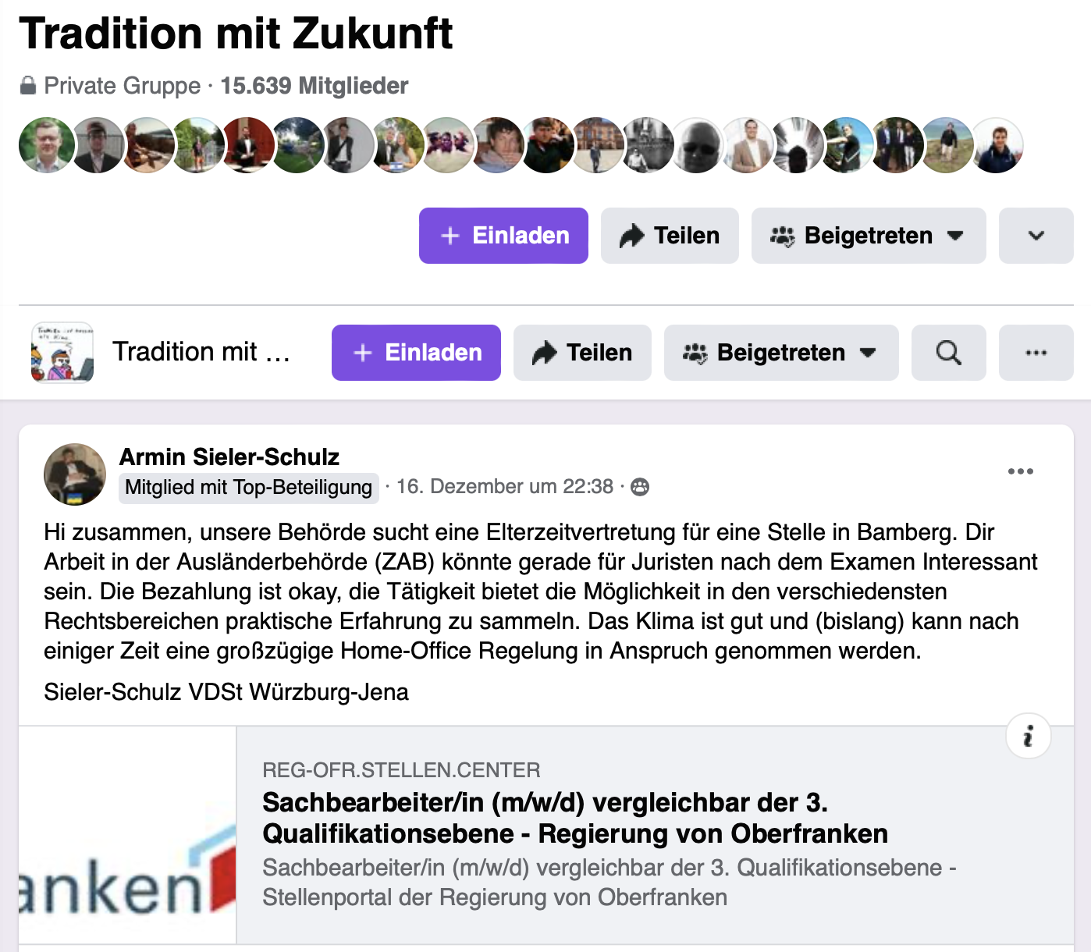The image size is (1091, 952).
Task: Open the sticky bar three-dots menu
Action: click(x=1036, y=353)
